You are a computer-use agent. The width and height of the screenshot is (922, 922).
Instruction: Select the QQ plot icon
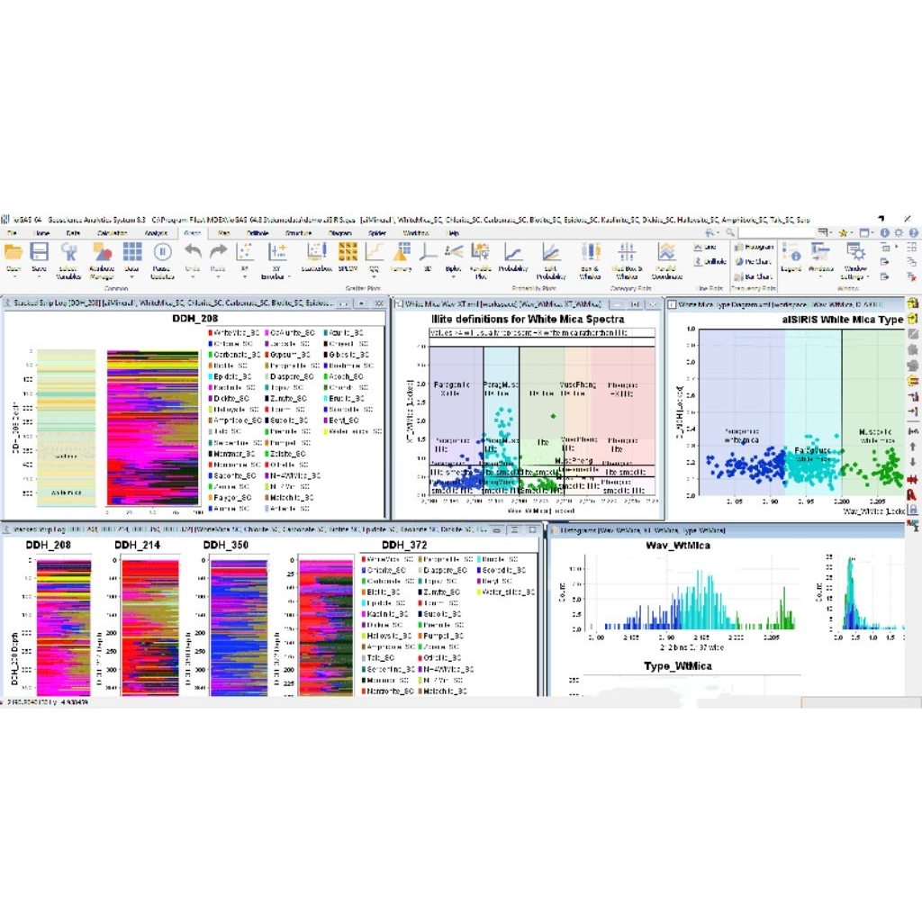tap(374, 252)
